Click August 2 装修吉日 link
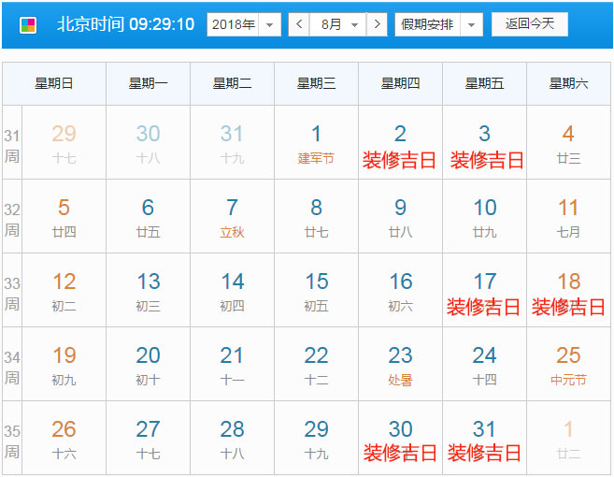Image resolution: width=614 pixels, height=477 pixels. coord(400,160)
